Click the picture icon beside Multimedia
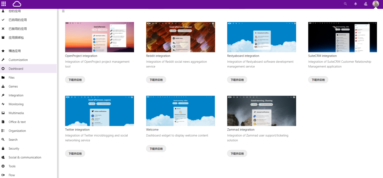Viewport: 383px width, 178px height. tap(3, 113)
